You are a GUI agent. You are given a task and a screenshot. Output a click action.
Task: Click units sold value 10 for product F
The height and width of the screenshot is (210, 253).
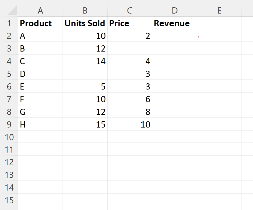click(85, 99)
